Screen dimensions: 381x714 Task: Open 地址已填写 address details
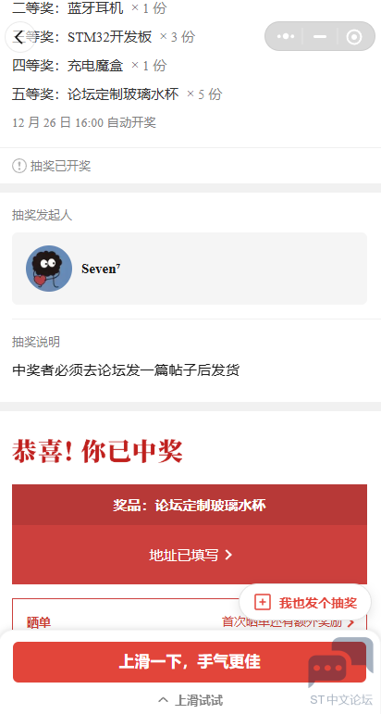point(190,555)
